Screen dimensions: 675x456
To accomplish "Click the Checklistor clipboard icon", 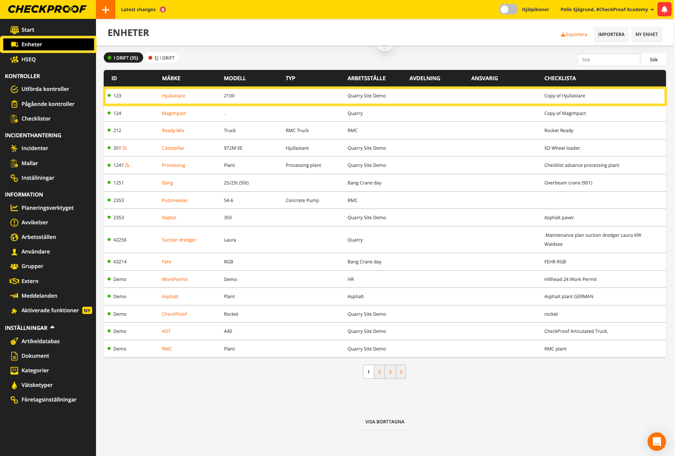I will (14, 119).
